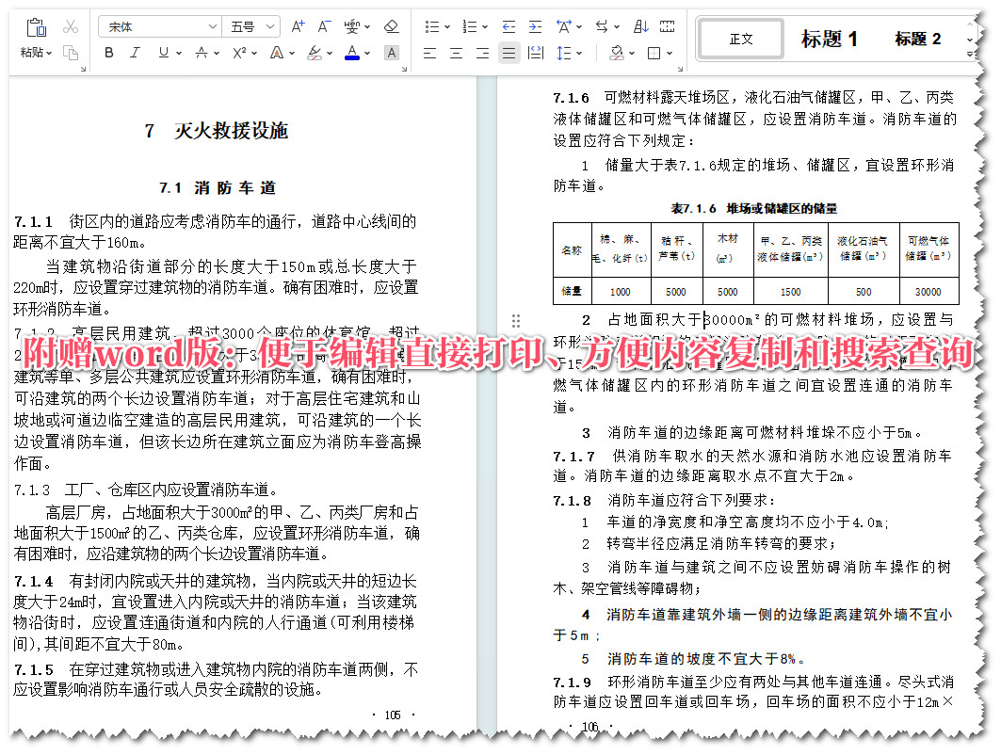Apply the 标题 1 heading style
This screenshot has height=755, width=1001.
828,39
